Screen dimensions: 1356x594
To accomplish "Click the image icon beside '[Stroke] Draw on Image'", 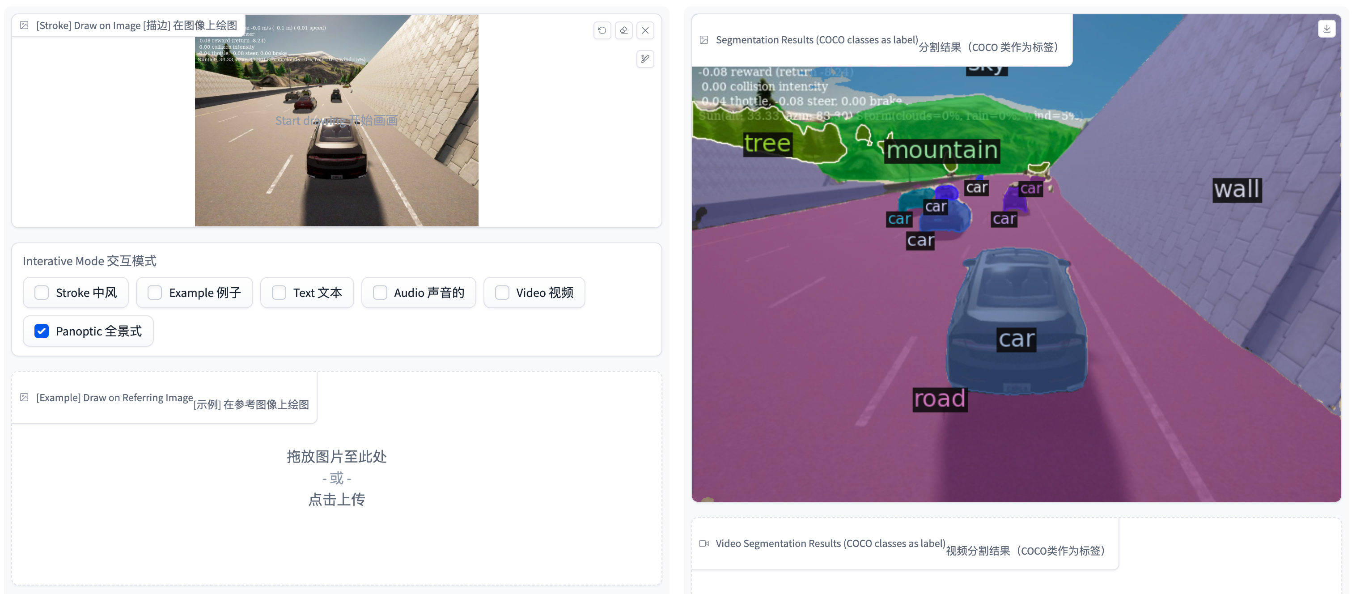I will click(24, 25).
